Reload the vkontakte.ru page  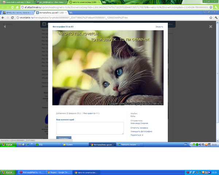(x=12, y=18)
